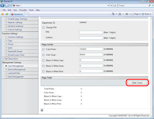Click the Black & White Copy limit field
The height and width of the screenshot is (119, 154).
click(91, 60)
